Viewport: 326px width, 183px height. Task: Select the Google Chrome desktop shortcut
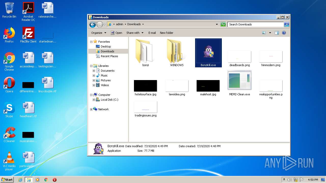[9, 62]
